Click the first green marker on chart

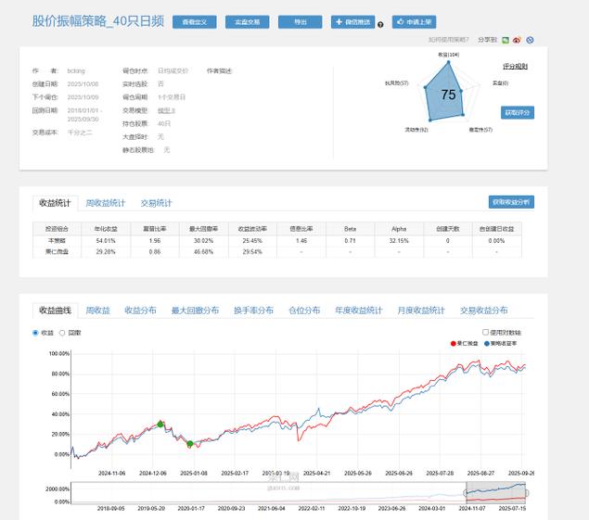pos(160,424)
